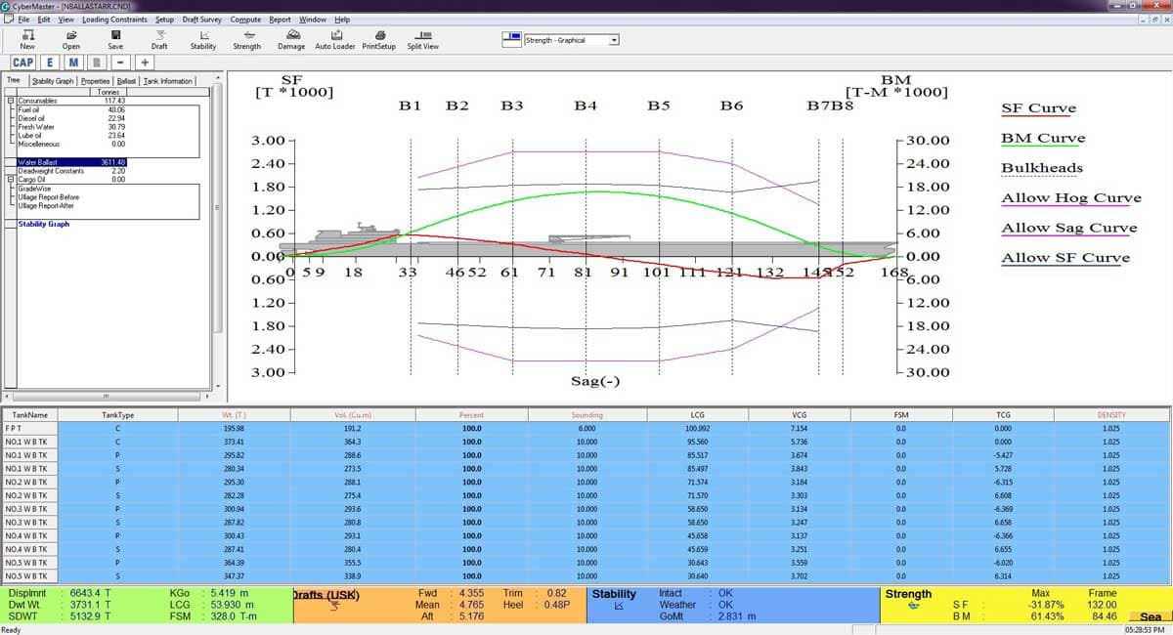
Task: Open the Strength - Graphical dropdown
Action: click(x=613, y=40)
